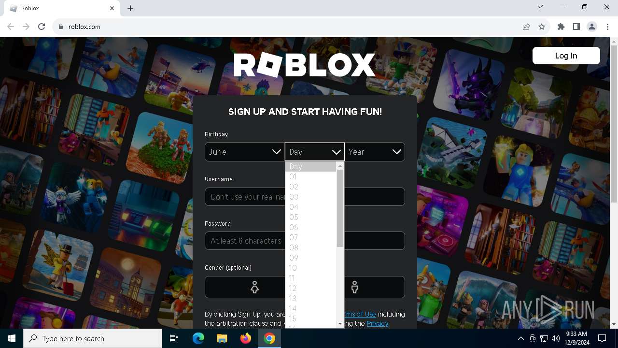Click the Password input field
This screenshot has width=618, height=348.
coord(305,241)
